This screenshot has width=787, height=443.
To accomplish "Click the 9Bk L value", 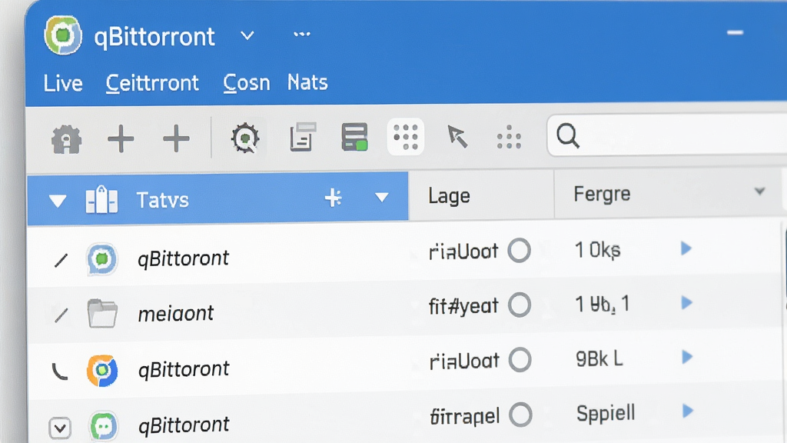I will pos(599,359).
